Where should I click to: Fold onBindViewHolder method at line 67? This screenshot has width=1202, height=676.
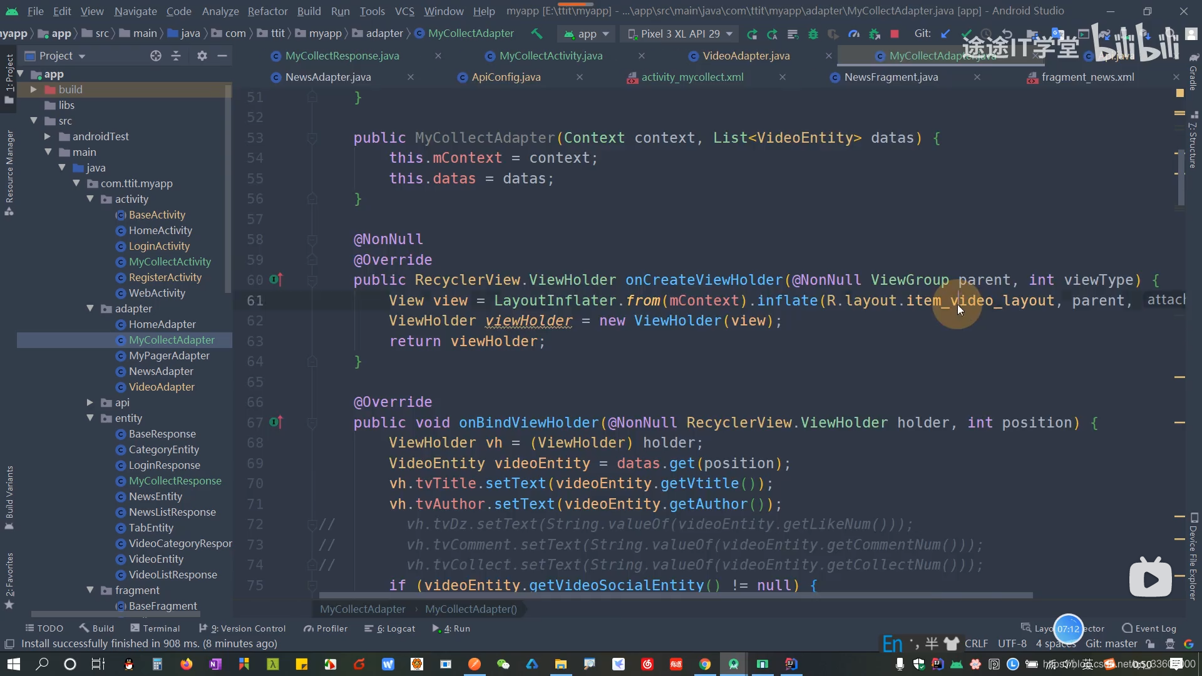pyautogui.click(x=312, y=422)
